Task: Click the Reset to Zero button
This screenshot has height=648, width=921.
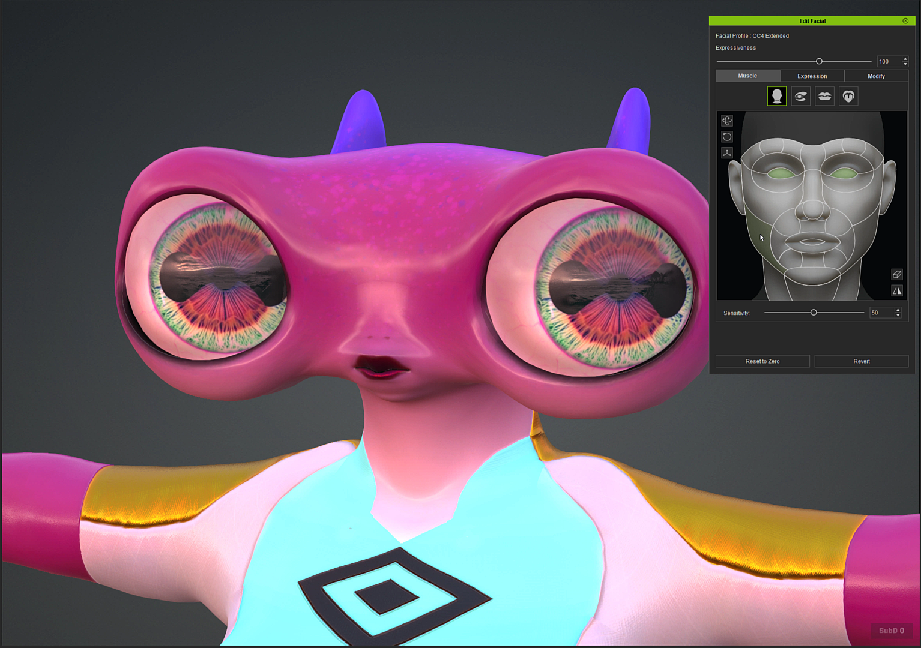Action: pos(762,361)
